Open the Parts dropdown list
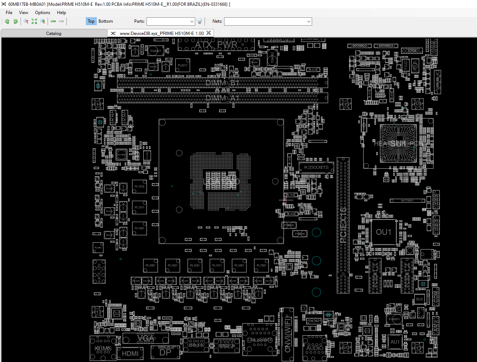Image resolution: width=477 pixels, height=362 pixels. (192, 22)
